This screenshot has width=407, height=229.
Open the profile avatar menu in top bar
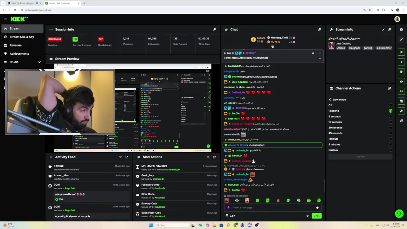click(397, 19)
